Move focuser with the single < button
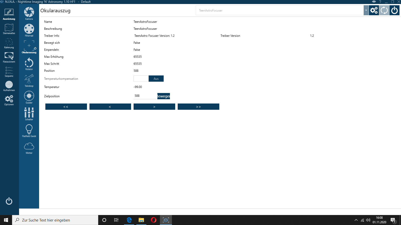 click(x=110, y=106)
